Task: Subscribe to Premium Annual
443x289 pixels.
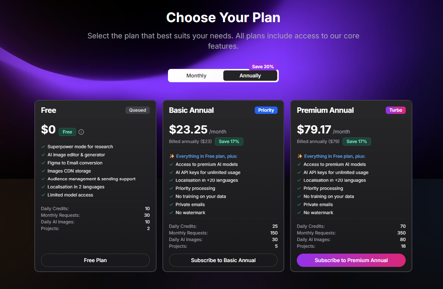Action: coord(351,260)
